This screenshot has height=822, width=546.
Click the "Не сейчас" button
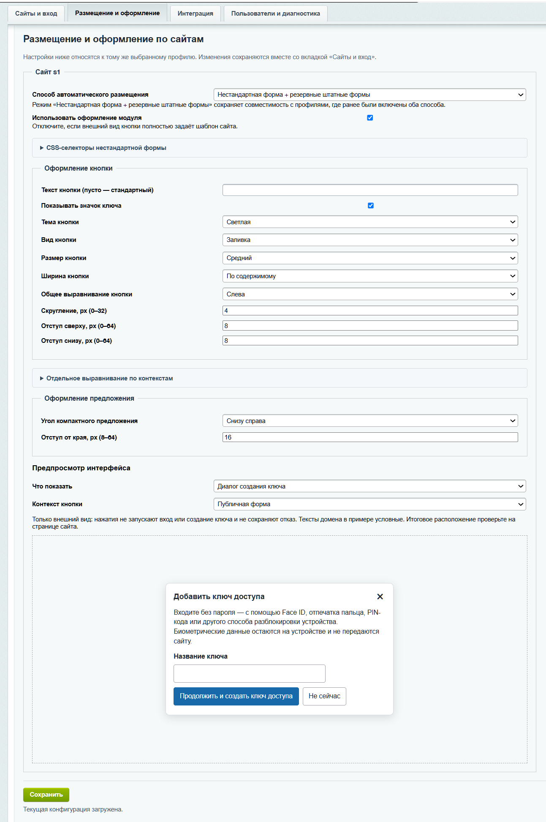click(x=324, y=696)
